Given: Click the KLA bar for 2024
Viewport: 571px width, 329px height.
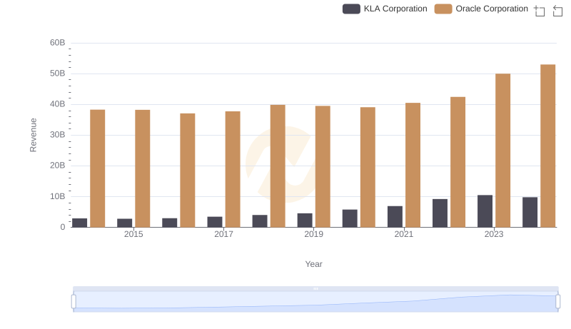Looking at the screenshot, I should point(530,212).
